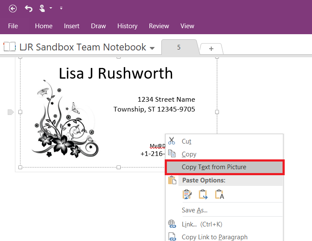Viewport: 312px width, 241px height.
Task: Switch to the Home ribbon tab
Action: pyautogui.click(x=44, y=26)
